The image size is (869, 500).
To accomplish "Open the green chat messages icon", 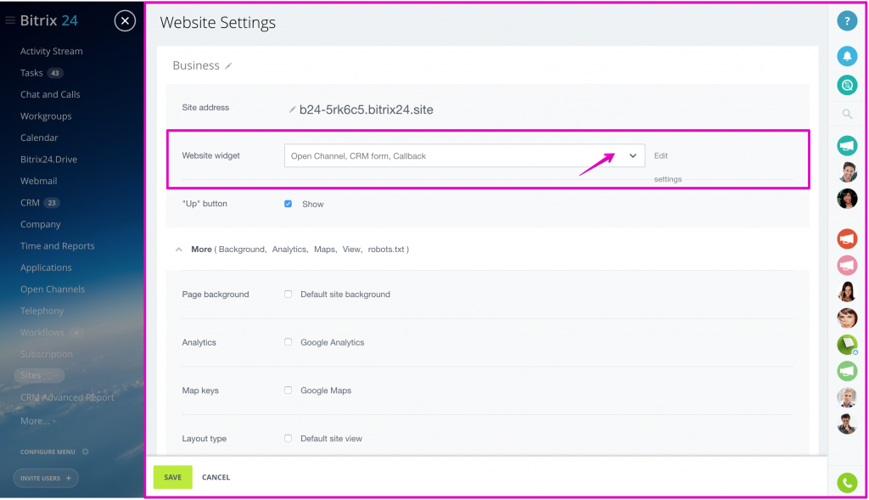I will click(847, 85).
